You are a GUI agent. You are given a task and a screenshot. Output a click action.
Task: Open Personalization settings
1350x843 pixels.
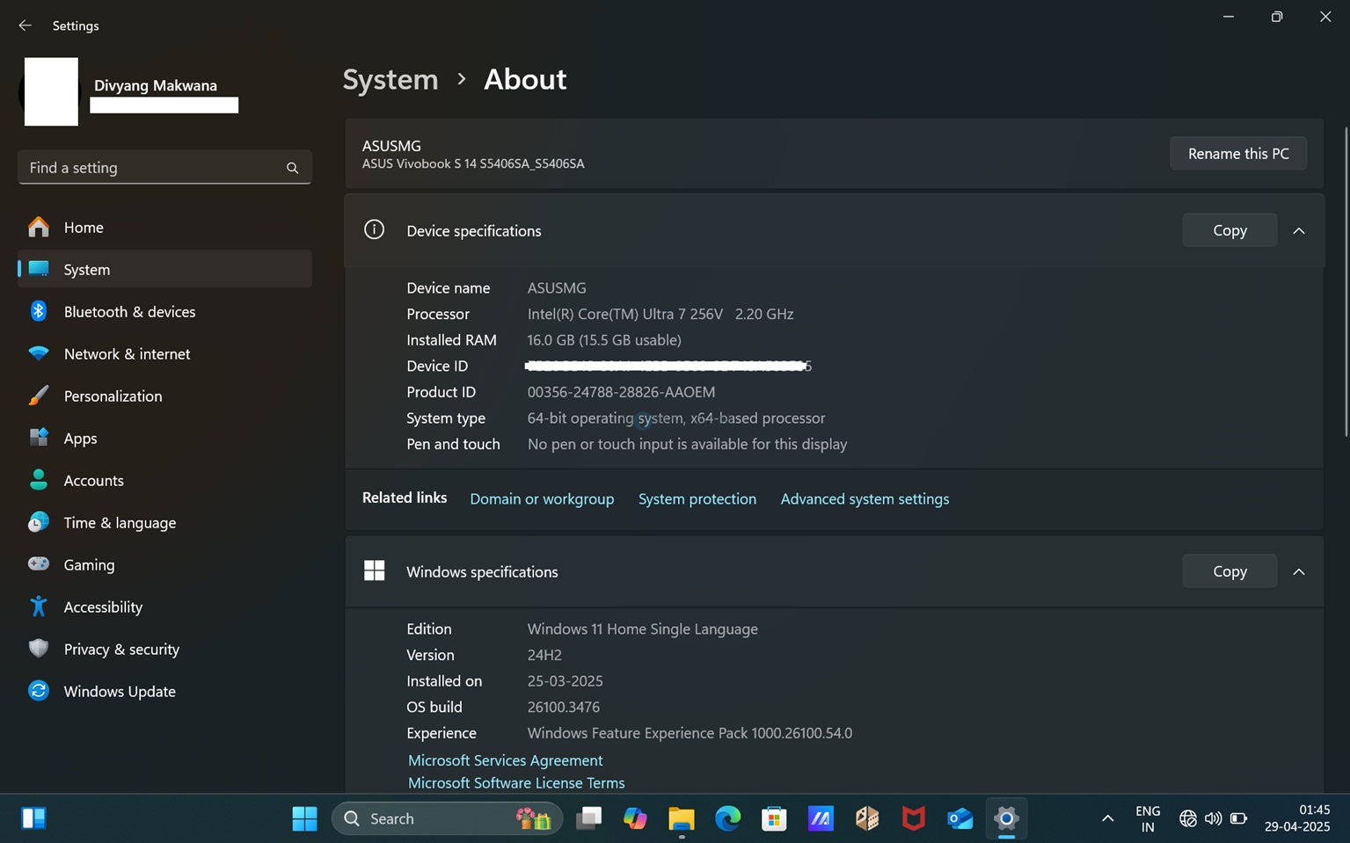pos(164,396)
